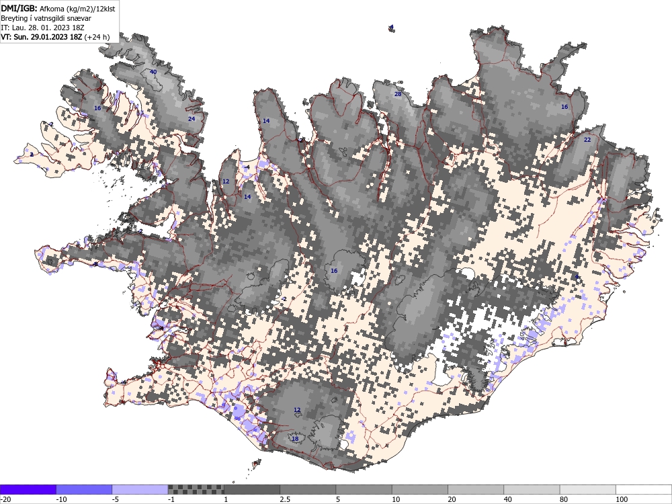Click the "VT: Sun. 29.01.2023 18Z" valid time line
The width and height of the screenshot is (672, 504).
pos(41,37)
